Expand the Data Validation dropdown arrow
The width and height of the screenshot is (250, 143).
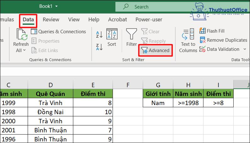245,49
